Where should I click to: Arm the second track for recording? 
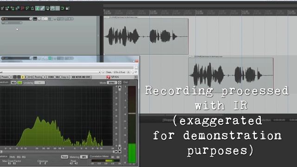tap(2, 58)
